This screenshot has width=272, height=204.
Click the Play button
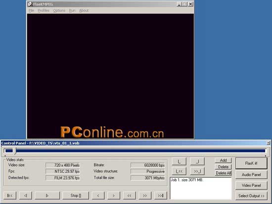coord(47,196)
